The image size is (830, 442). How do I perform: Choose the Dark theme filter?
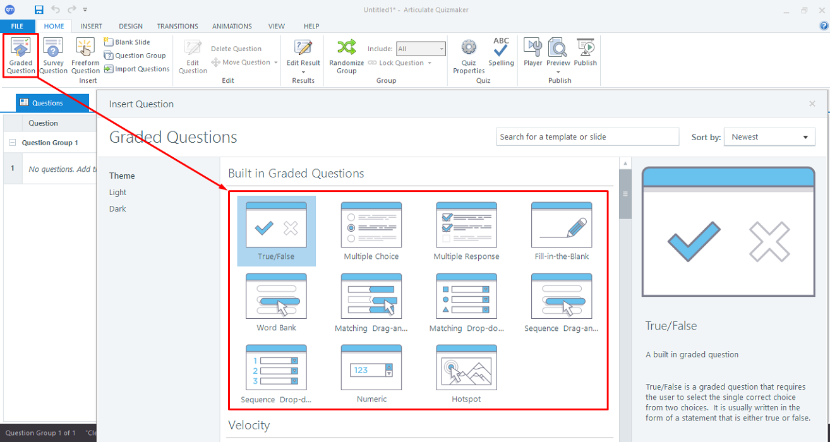pyautogui.click(x=117, y=209)
